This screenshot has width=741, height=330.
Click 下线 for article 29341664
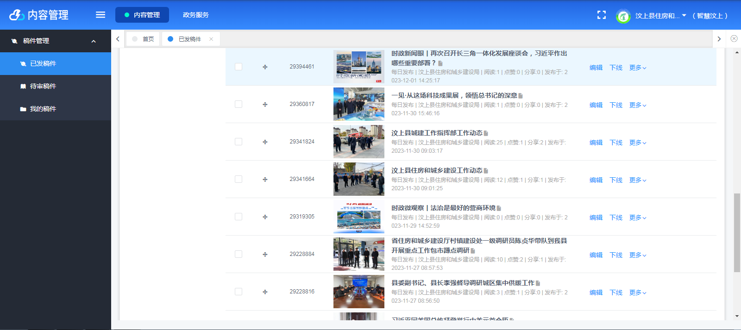(616, 180)
